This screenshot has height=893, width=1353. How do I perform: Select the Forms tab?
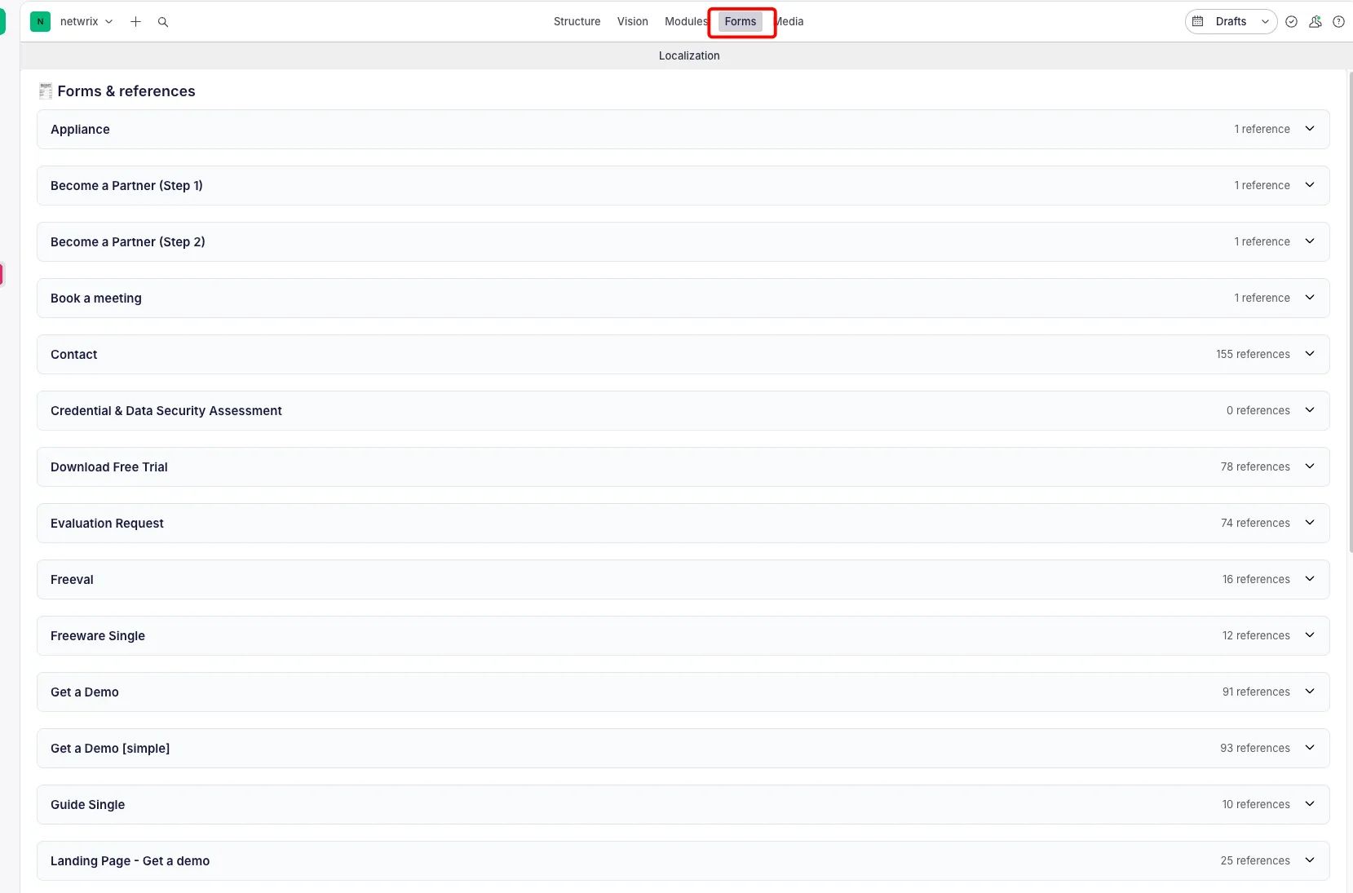tap(741, 22)
